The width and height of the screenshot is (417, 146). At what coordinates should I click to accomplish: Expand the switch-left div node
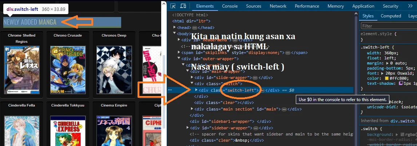click(x=196, y=90)
